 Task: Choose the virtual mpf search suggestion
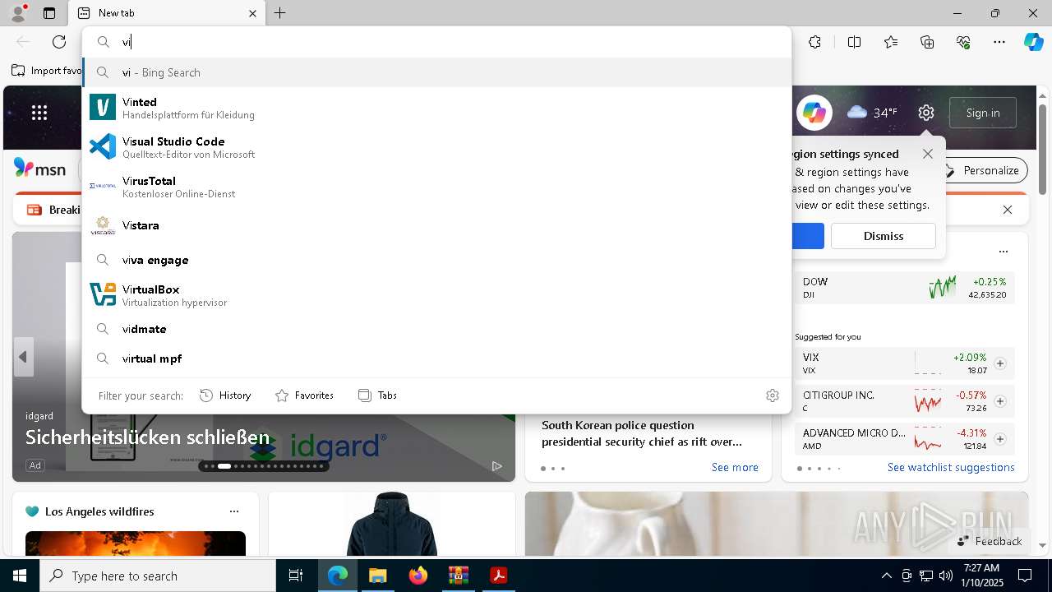(x=436, y=358)
